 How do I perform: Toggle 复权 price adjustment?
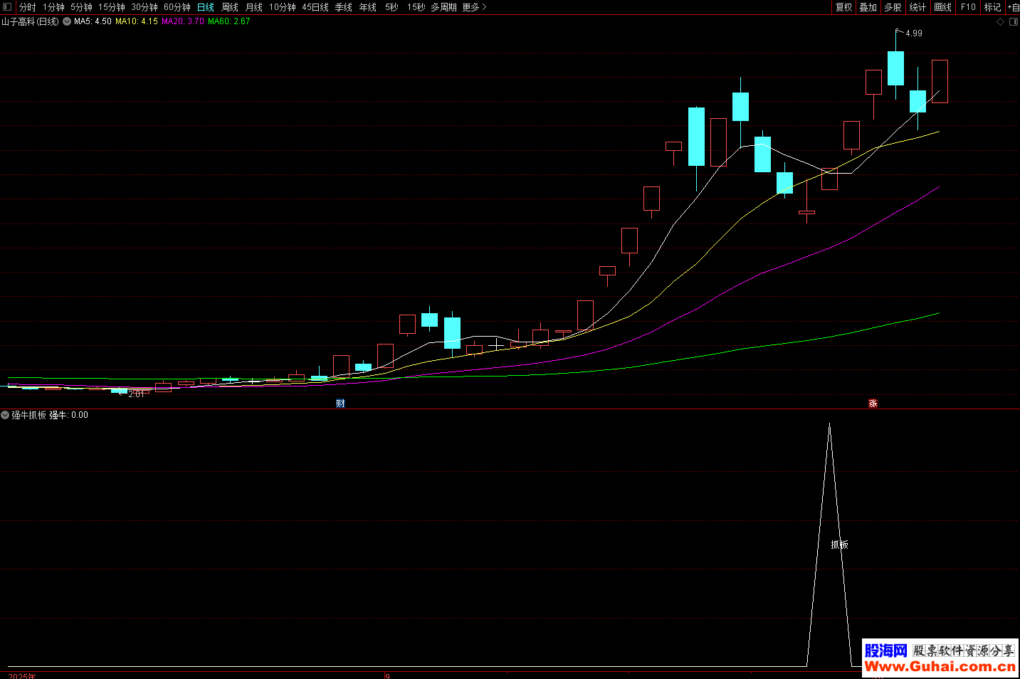(843, 7)
